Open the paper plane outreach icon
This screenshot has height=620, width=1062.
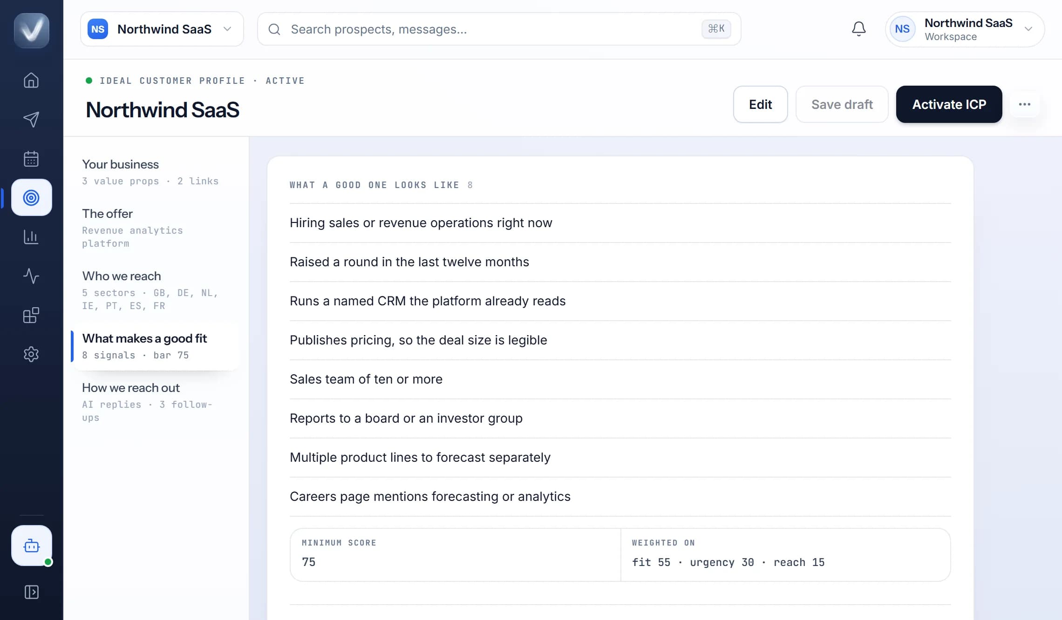point(31,119)
